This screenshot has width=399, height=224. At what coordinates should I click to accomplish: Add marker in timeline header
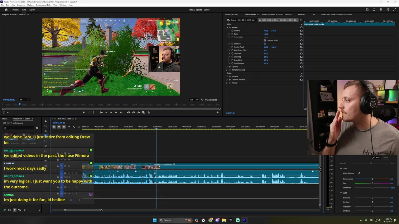pyautogui.click(x=69, y=127)
